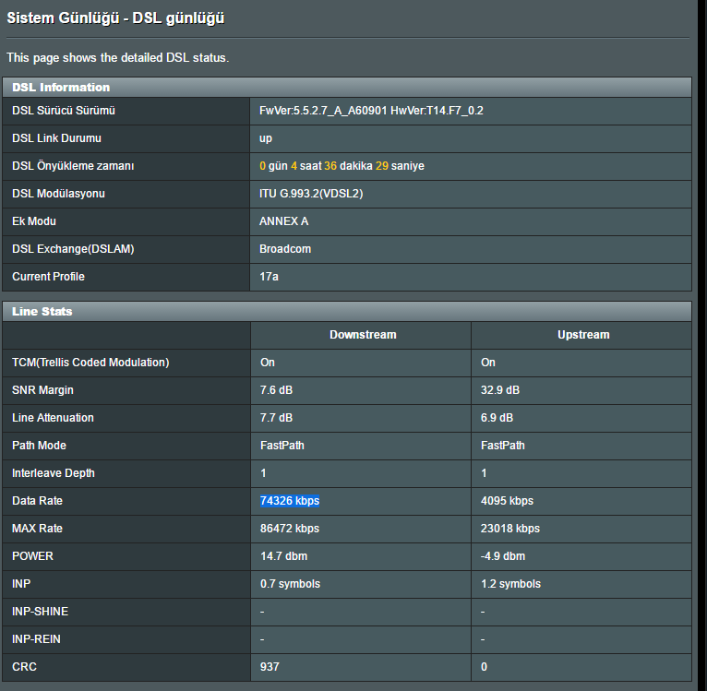Click the DSL Information section header
This screenshot has width=707, height=691.
347,87
